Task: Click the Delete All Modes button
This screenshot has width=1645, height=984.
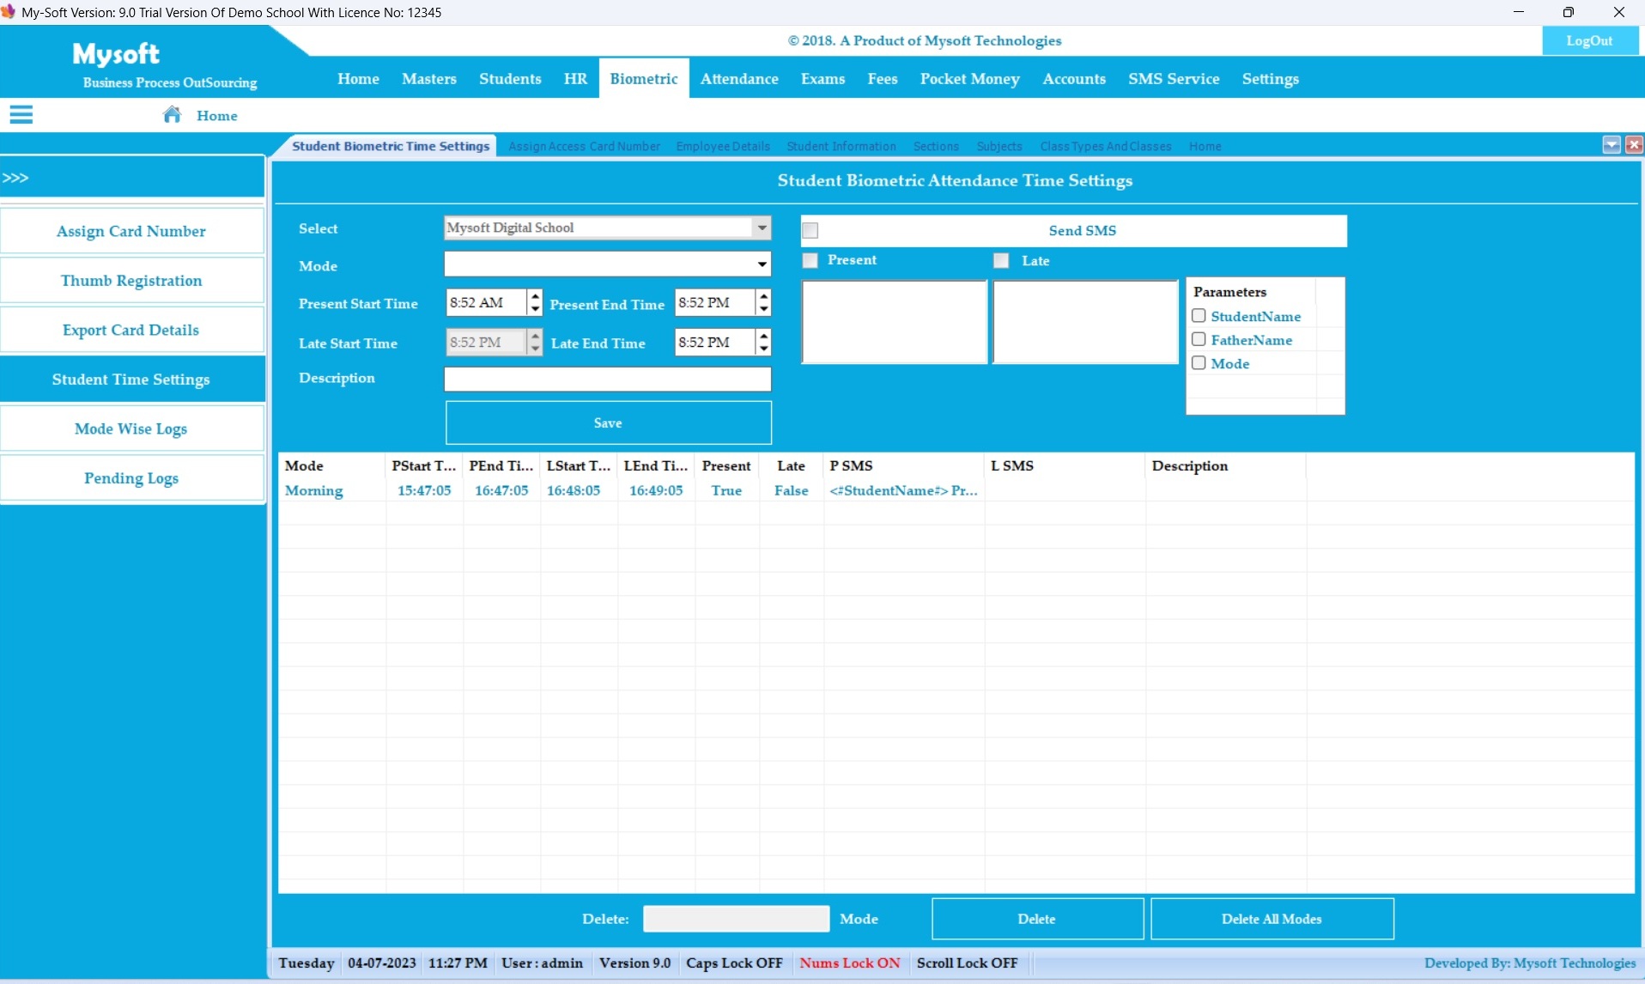Action: [1271, 919]
